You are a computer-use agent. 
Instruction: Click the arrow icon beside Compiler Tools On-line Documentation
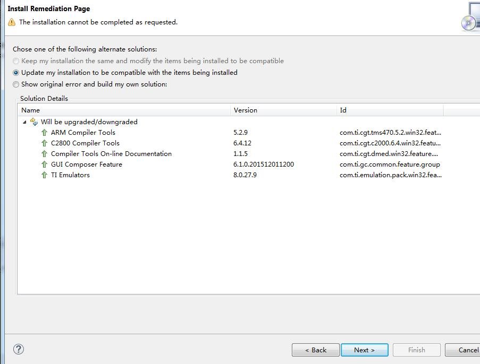pyautogui.click(x=45, y=154)
